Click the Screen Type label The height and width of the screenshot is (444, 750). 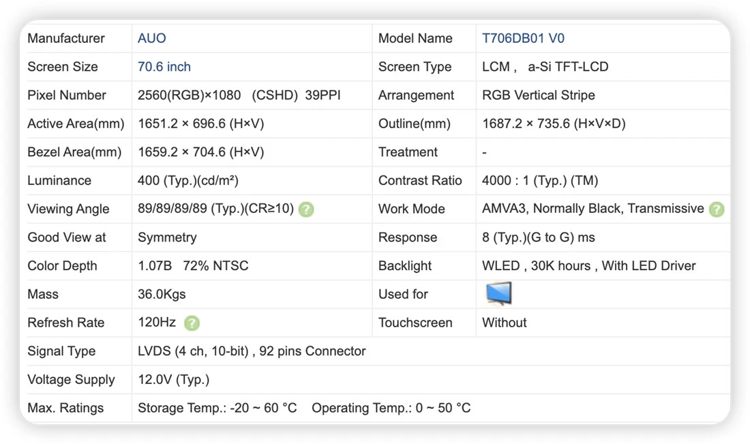(x=415, y=67)
